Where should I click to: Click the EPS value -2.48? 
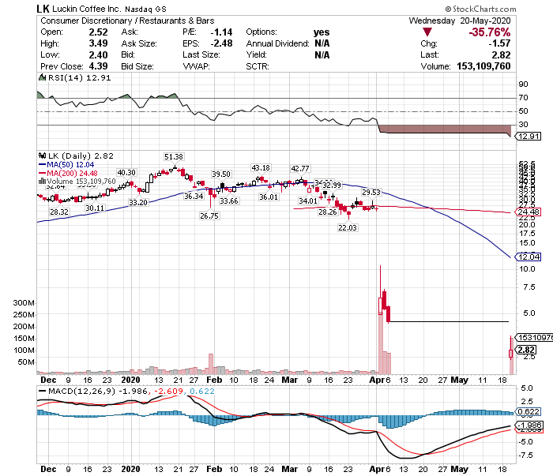point(221,43)
